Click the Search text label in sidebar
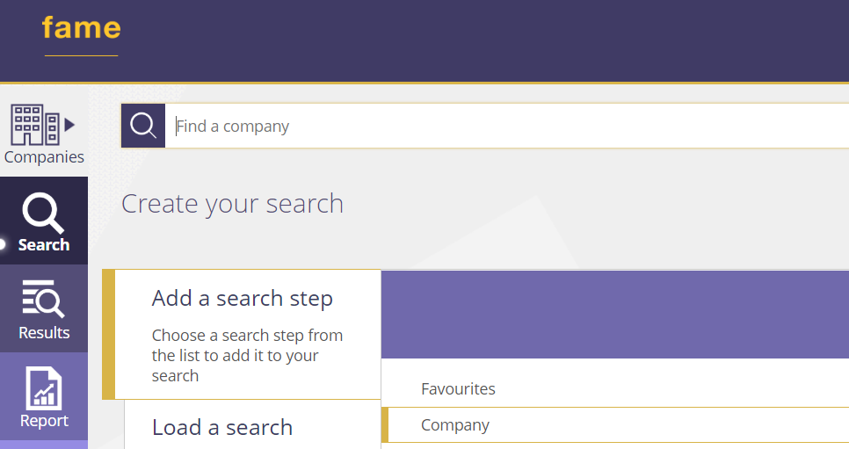The width and height of the screenshot is (849, 449). click(x=44, y=245)
